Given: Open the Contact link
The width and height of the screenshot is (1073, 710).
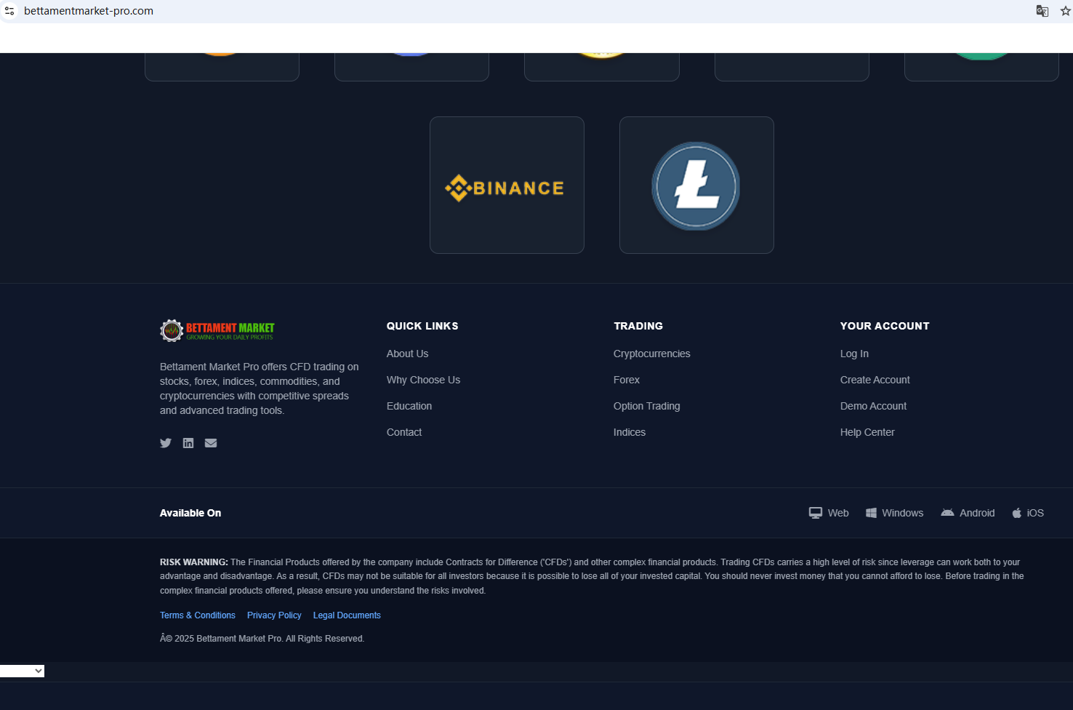Looking at the screenshot, I should 404,432.
